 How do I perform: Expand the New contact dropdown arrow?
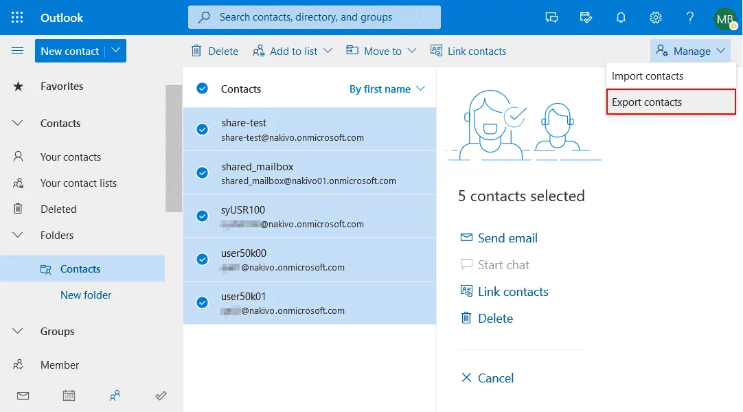coord(116,51)
